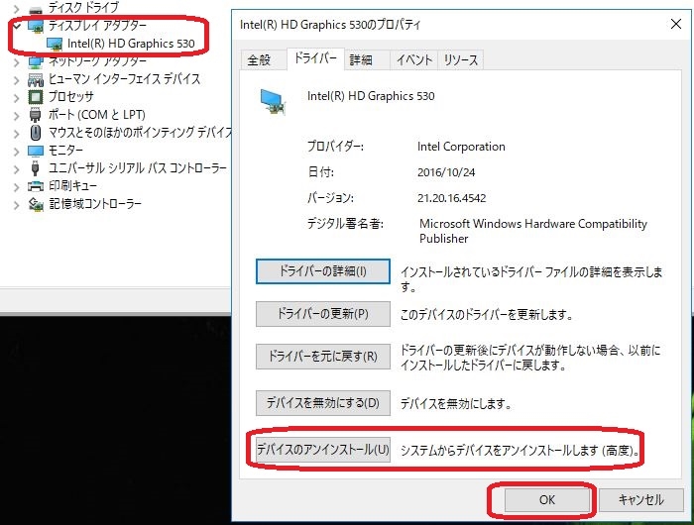The height and width of the screenshot is (525, 694).
Task: Click the Display Adapters (ディスプレイ アダプター) category icon
Action: pyautogui.click(x=36, y=26)
